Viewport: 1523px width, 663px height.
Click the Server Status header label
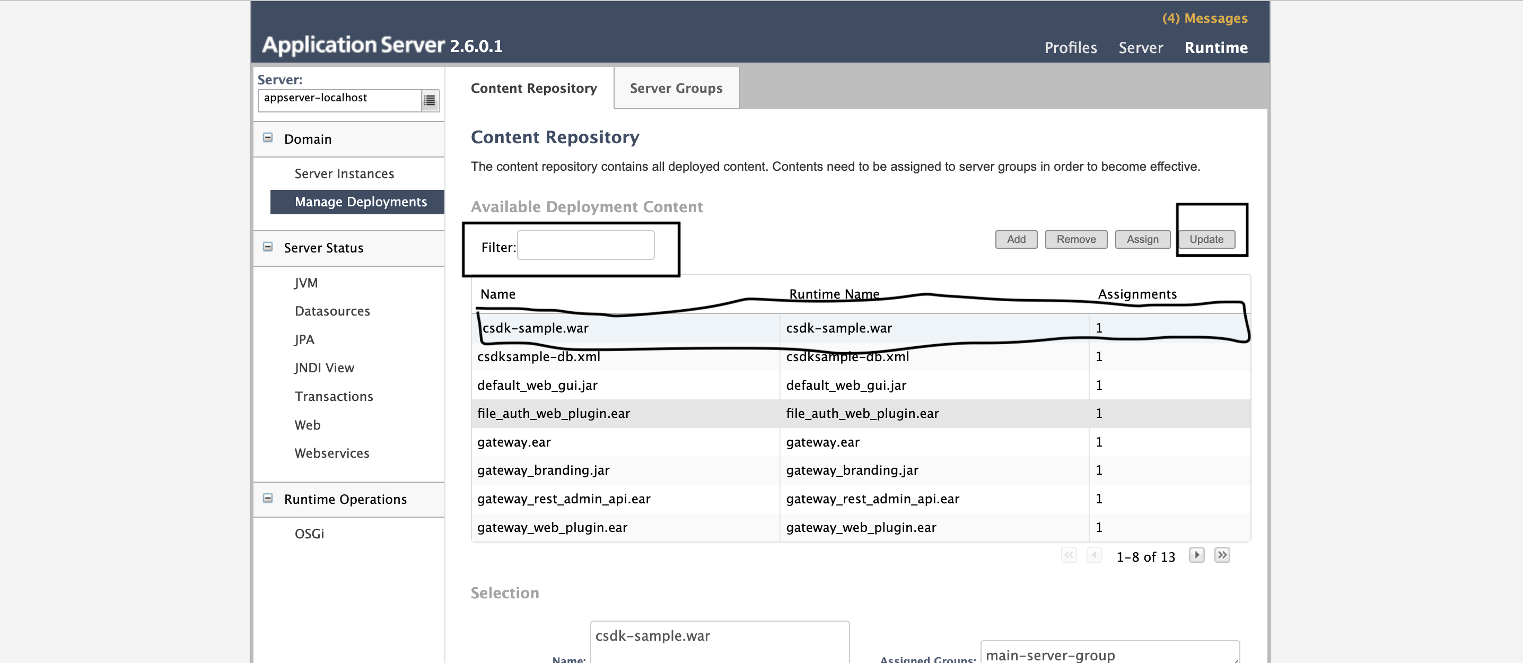(323, 248)
